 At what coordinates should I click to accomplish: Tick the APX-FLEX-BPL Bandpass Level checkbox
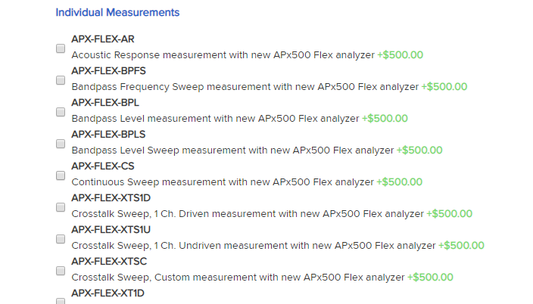pos(61,112)
